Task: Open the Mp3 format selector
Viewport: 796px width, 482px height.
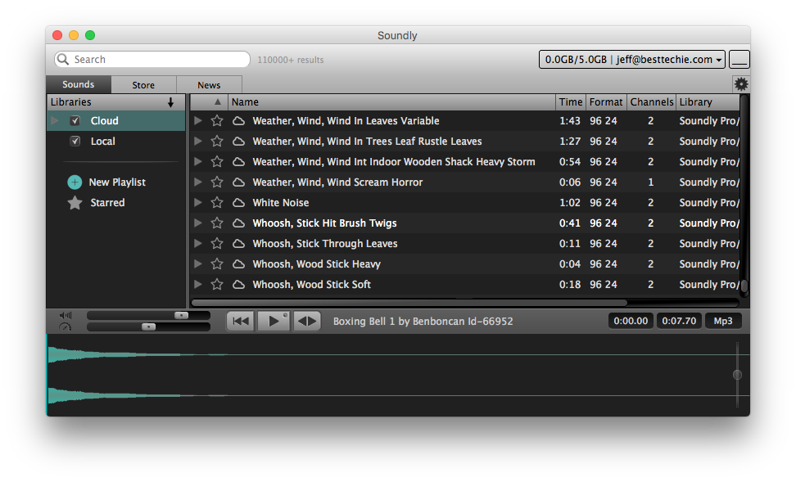Action: click(723, 321)
